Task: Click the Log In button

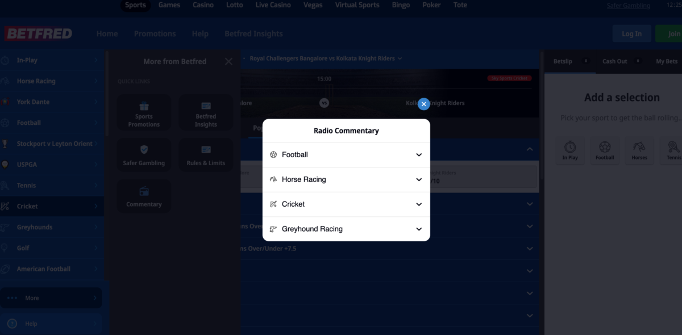Action: (632, 33)
